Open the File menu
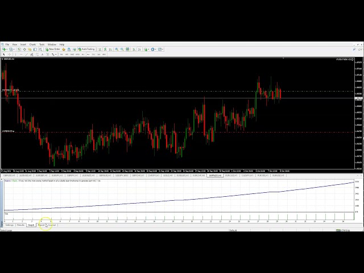 point(7,44)
